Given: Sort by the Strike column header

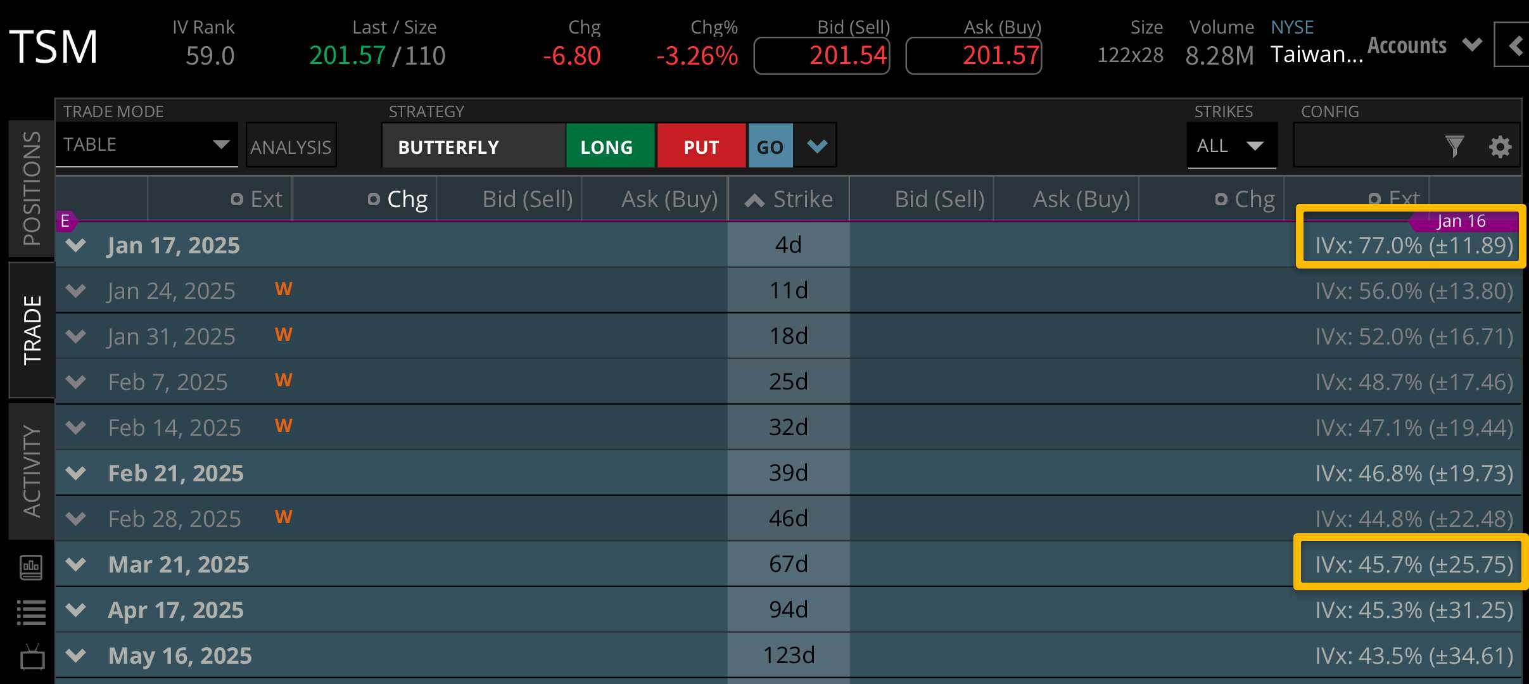Looking at the screenshot, I should [x=789, y=199].
